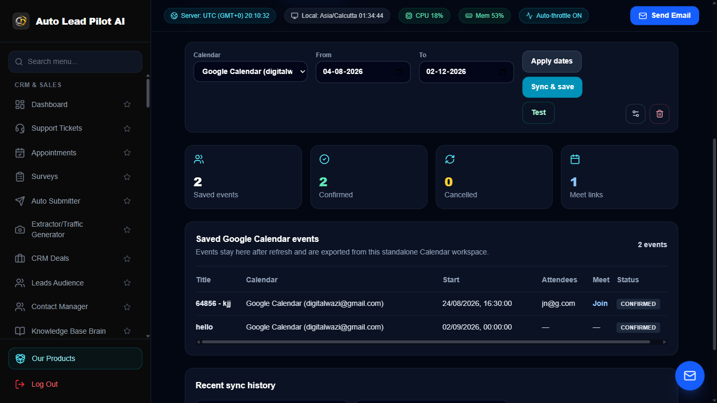
Task: Click the Cancelled refresh icon
Action: tap(450, 160)
